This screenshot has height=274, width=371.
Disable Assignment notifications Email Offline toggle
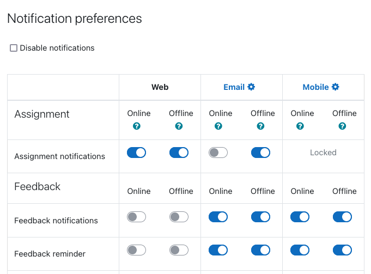(260, 153)
